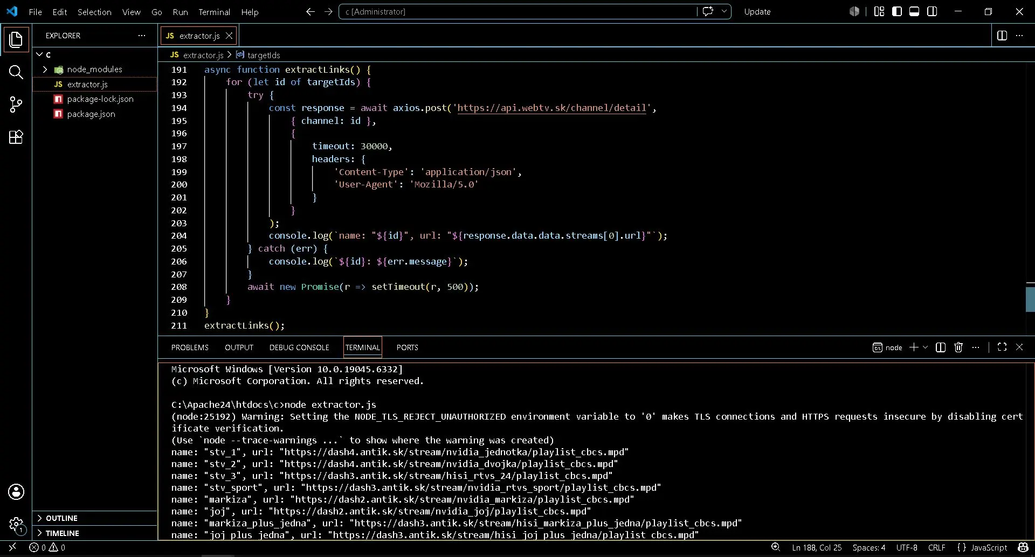
Task: Change indentation via Spaces: 4
Action: [868, 547]
